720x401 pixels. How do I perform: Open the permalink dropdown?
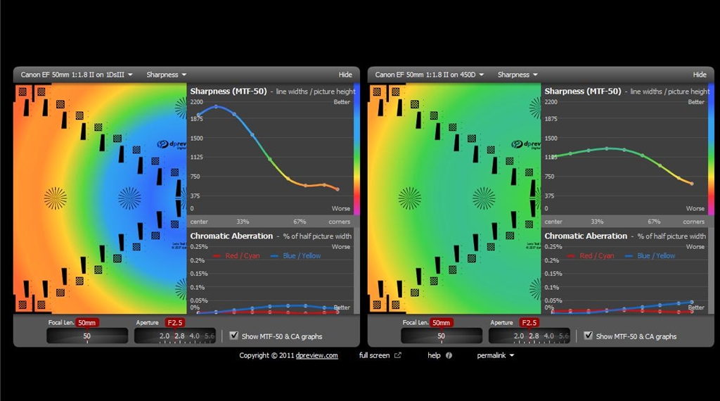[496, 355]
